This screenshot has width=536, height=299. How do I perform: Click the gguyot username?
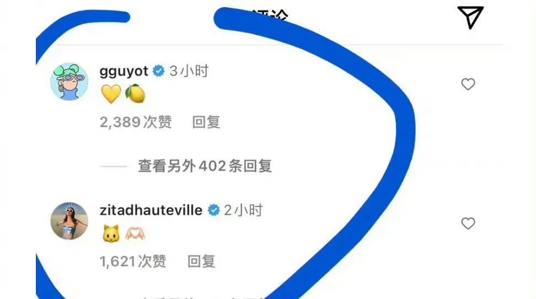[x=124, y=71]
